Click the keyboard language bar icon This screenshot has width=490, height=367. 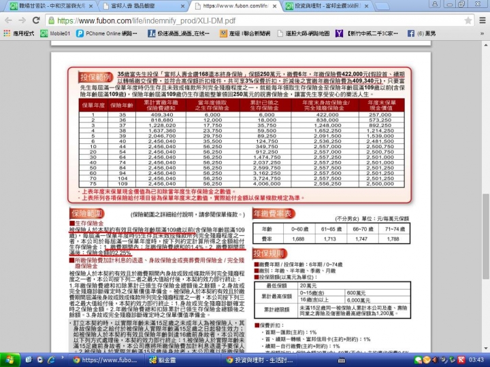click(x=342, y=360)
